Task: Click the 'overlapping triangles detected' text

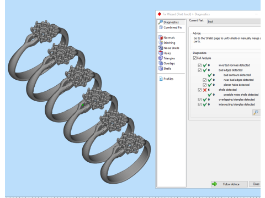Action: pos(237,100)
